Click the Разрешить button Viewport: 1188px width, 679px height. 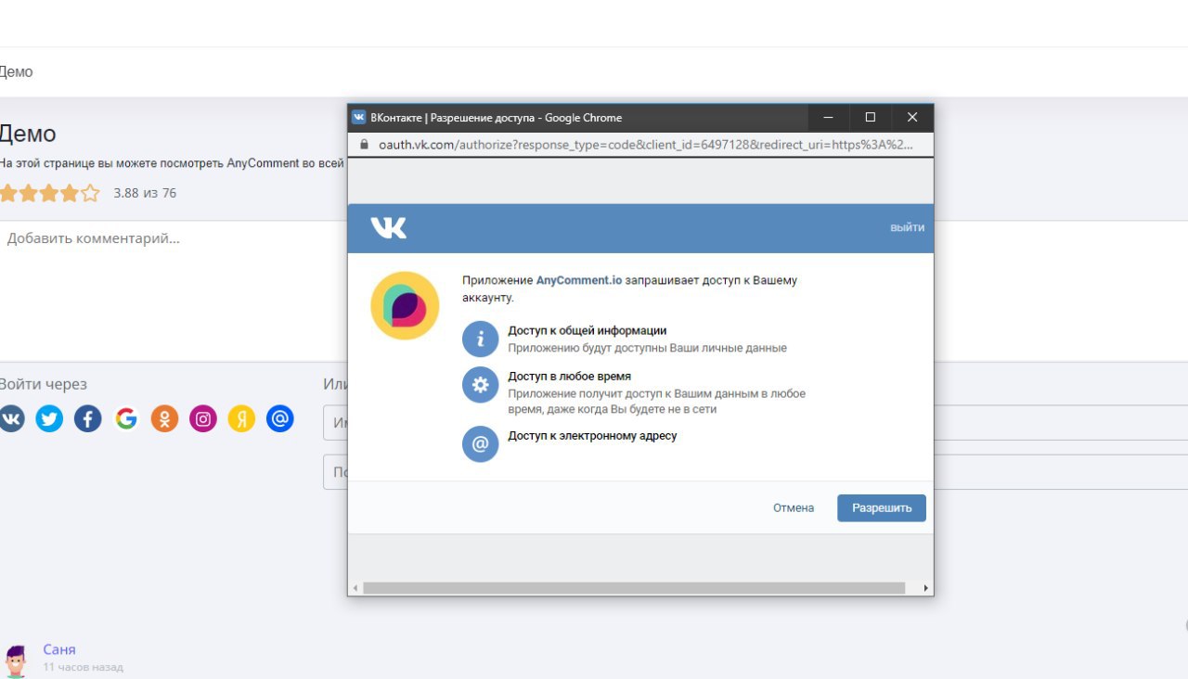pos(882,507)
